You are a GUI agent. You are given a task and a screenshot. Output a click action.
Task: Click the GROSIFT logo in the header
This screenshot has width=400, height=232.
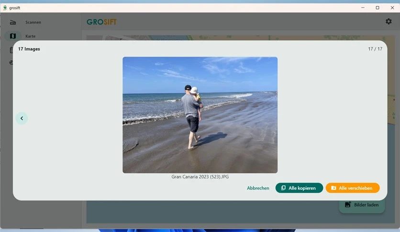coord(101,22)
